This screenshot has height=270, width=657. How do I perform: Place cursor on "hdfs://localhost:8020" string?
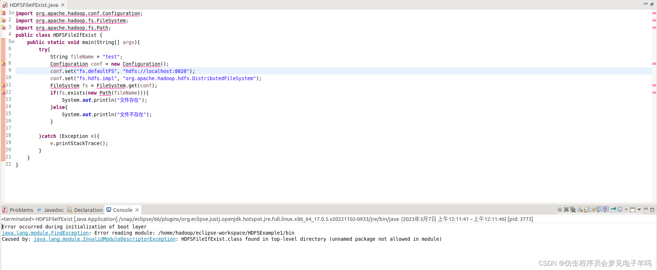point(156,71)
